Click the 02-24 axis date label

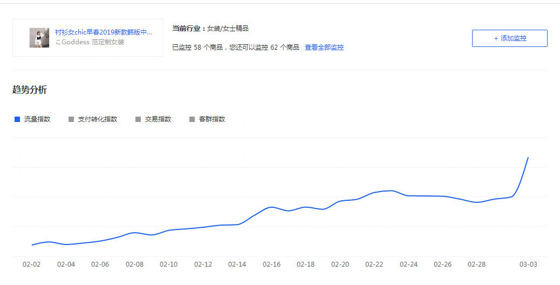408,264
